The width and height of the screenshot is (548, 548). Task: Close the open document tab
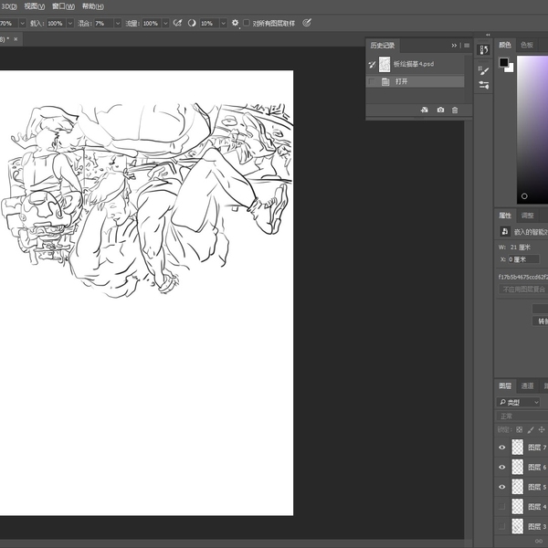(16, 39)
